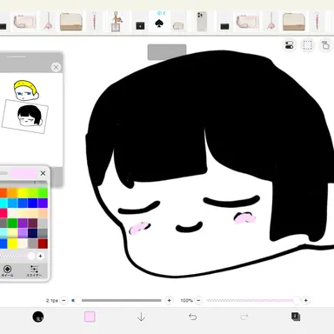Pick the peach palette swatch
334x334 pixels.
pyautogui.click(x=43, y=213)
